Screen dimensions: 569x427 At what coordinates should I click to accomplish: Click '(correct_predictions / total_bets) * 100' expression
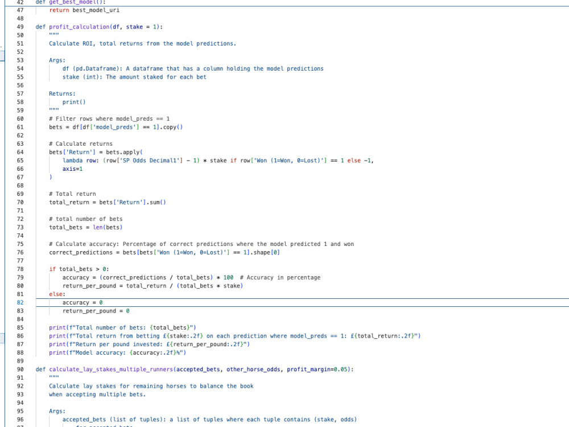click(x=167, y=277)
